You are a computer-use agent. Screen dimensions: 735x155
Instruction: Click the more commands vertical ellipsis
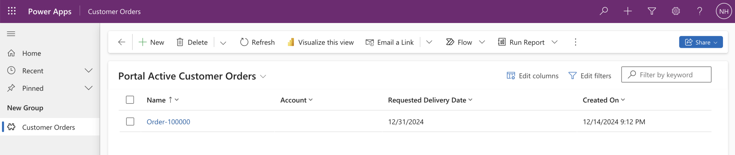pyautogui.click(x=575, y=42)
